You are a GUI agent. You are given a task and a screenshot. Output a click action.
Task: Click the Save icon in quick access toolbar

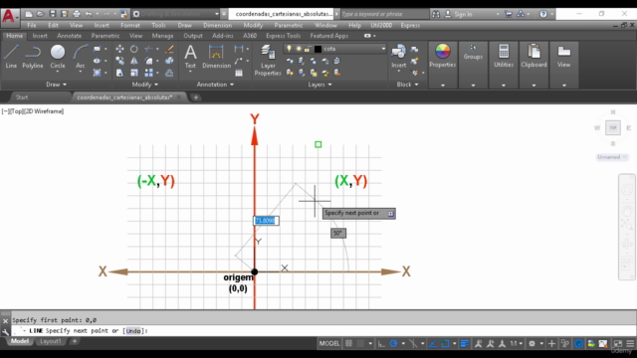click(x=53, y=14)
